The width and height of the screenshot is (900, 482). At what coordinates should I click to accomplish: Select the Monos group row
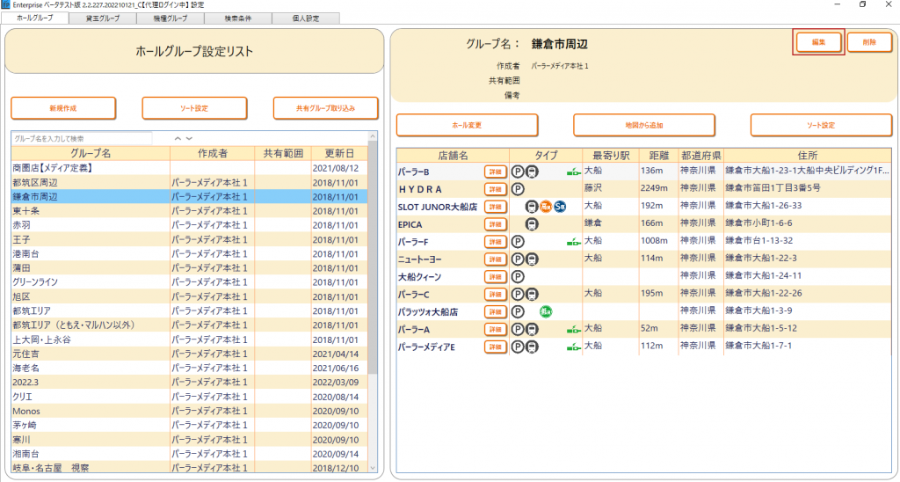(190, 411)
